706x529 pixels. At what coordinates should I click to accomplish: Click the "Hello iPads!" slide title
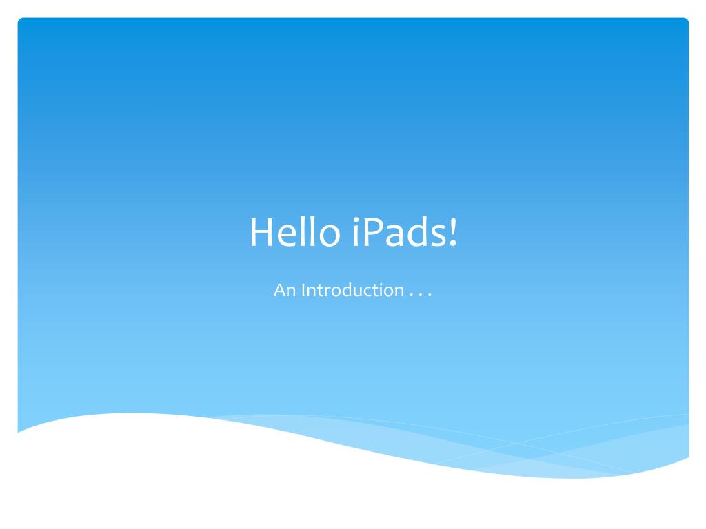tap(354, 232)
